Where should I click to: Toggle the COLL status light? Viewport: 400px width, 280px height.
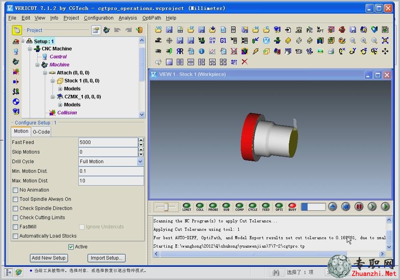[x=200, y=207]
